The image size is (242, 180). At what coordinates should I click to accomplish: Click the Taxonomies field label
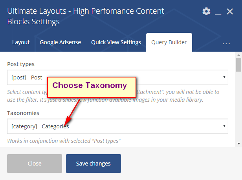(x=23, y=113)
